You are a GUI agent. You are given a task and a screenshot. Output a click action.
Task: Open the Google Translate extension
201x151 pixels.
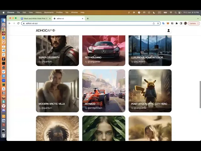pyautogui.click(x=163, y=23)
